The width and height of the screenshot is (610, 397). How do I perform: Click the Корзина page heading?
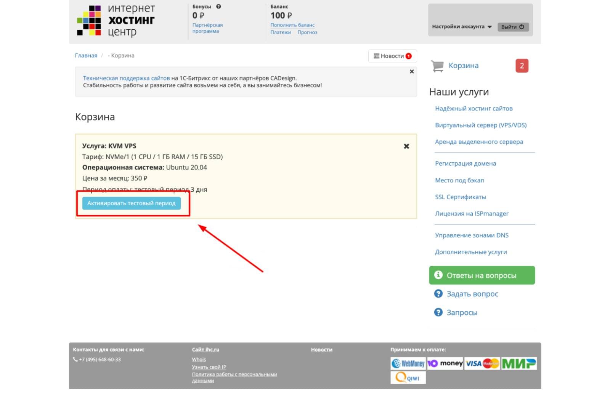[x=95, y=117]
